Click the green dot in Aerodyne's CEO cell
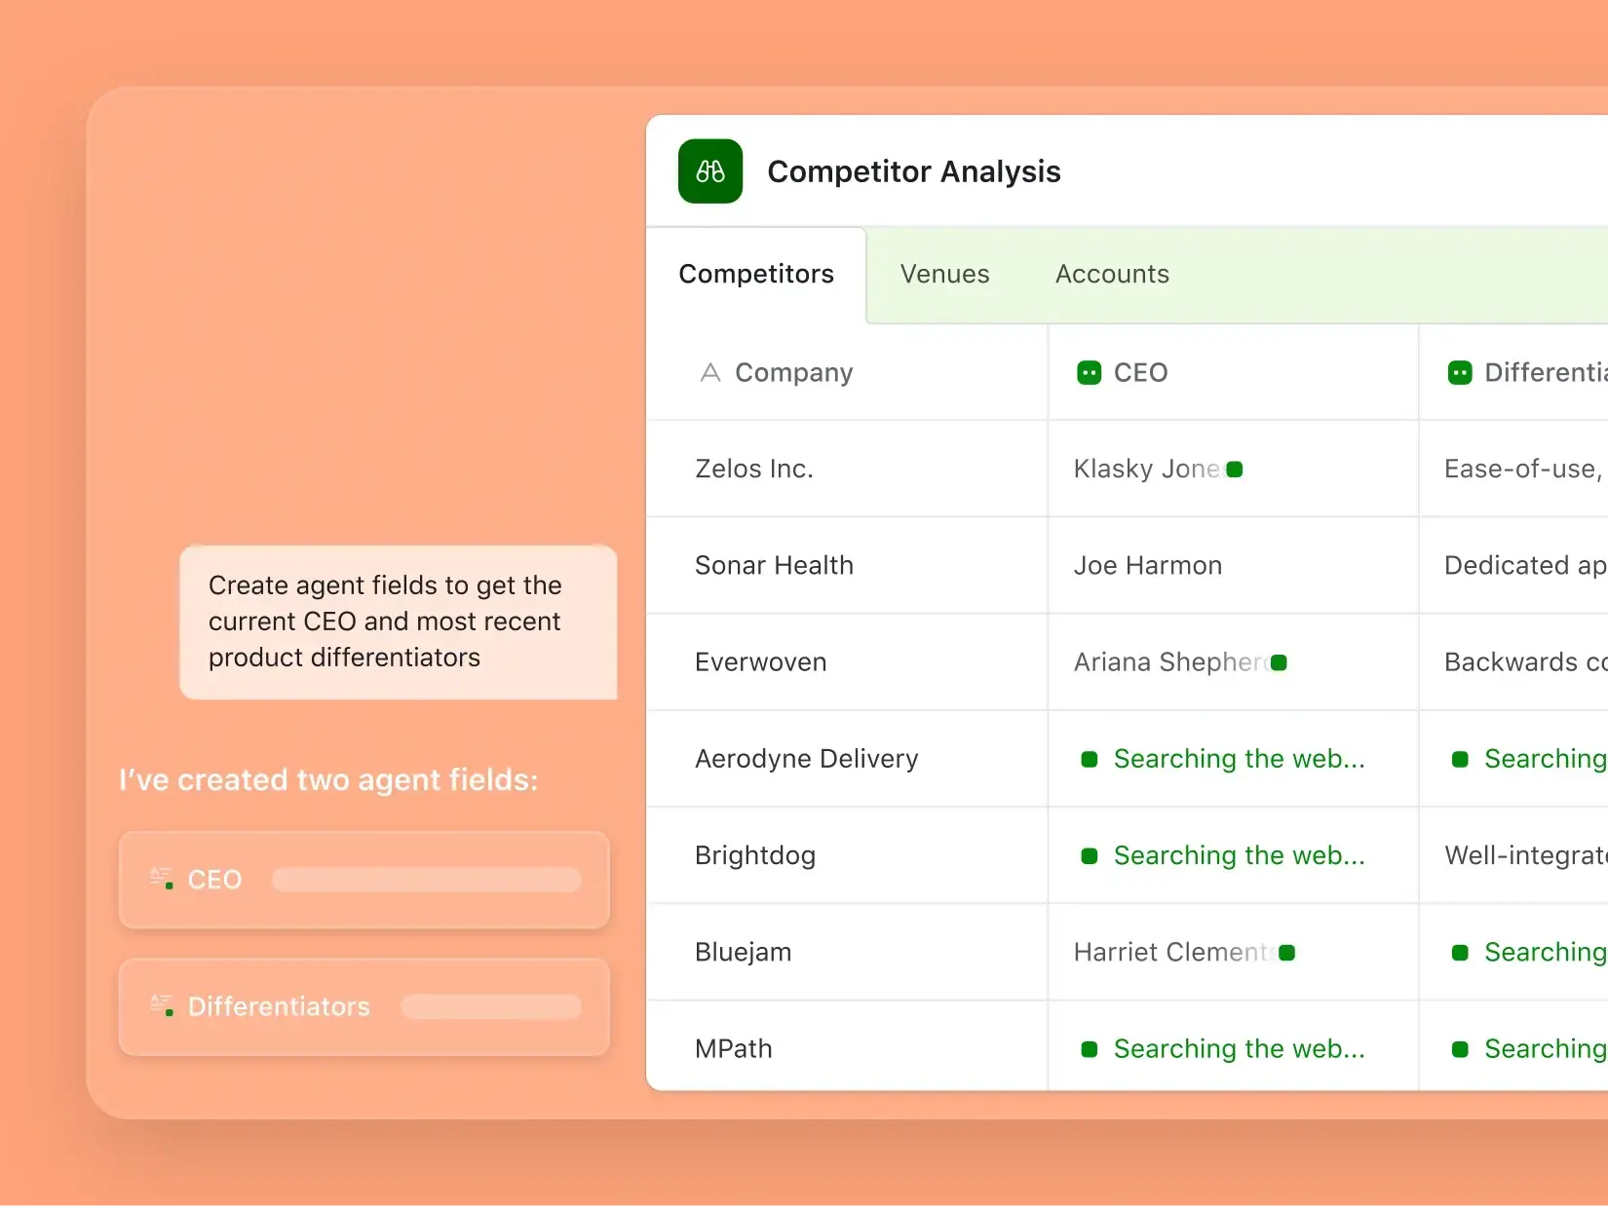1608x1206 pixels. point(1090,759)
